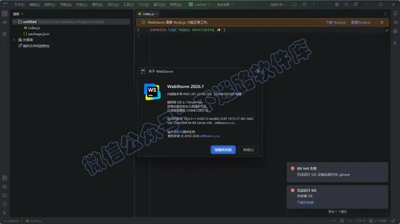Show 其他 1 个通知 in notifications
This screenshot has height=224, width=400.
coord(337,211)
